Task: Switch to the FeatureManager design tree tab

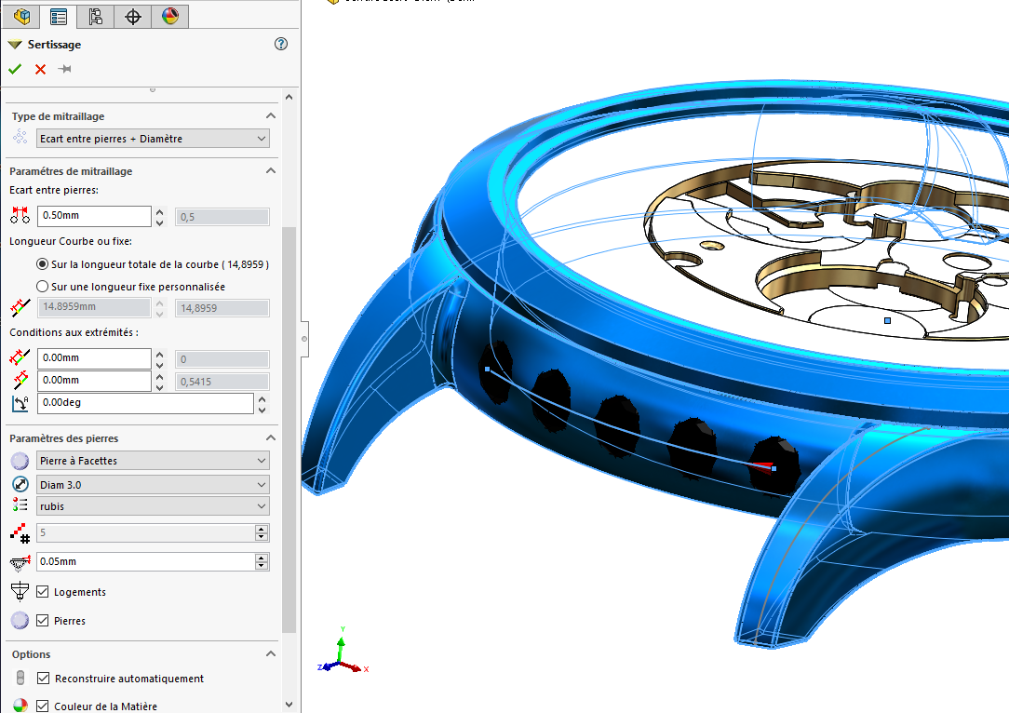Action: click(22, 16)
